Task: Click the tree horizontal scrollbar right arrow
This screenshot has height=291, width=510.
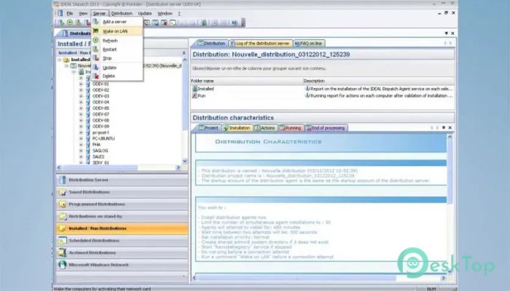Action: tap(178, 167)
